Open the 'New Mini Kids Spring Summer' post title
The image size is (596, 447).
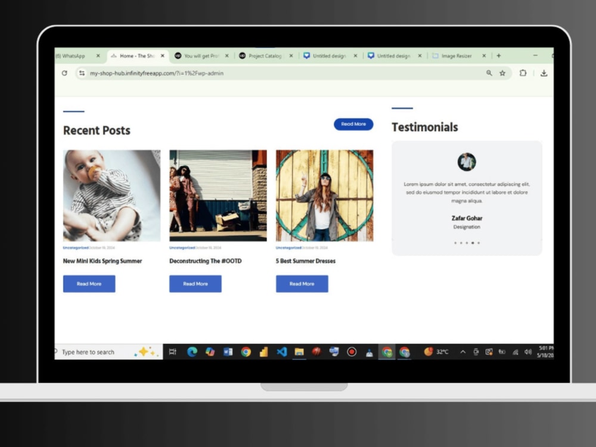click(x=103, y=261)
